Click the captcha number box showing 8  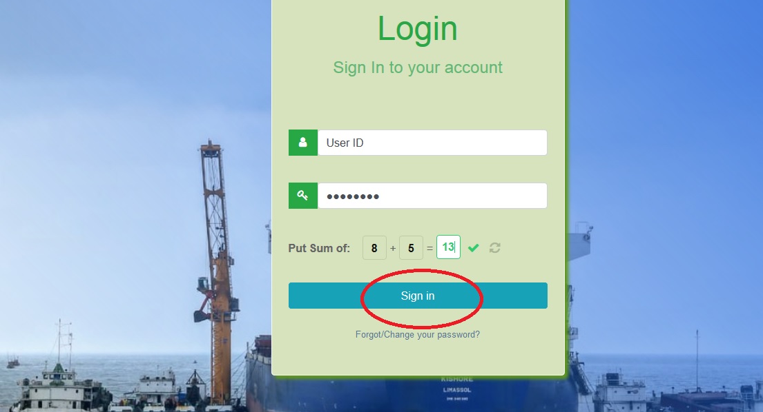[374, 248]
